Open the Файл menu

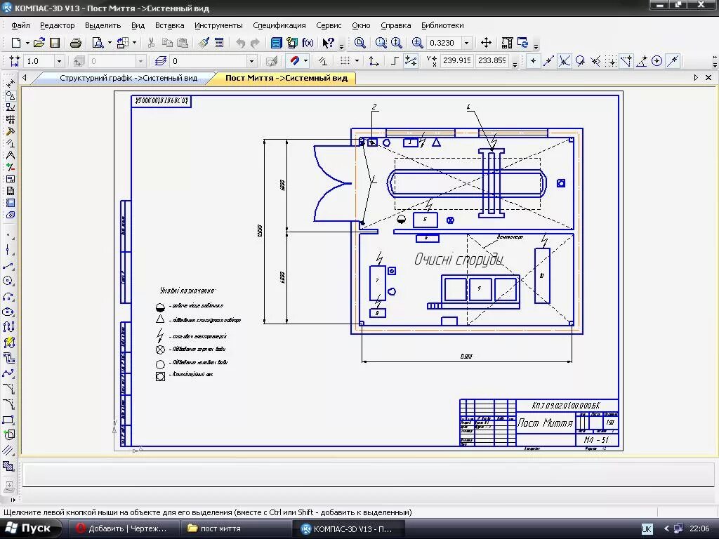click(x=20, y=26)
